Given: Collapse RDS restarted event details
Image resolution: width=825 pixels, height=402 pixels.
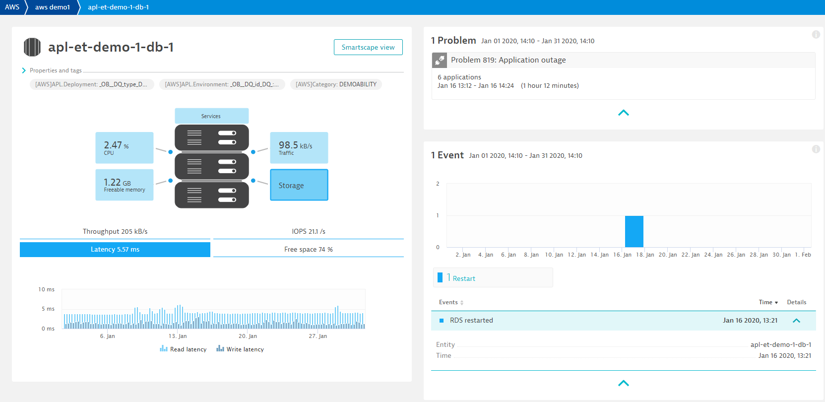Looking at the screenshot, I should (x=797, y=321).
